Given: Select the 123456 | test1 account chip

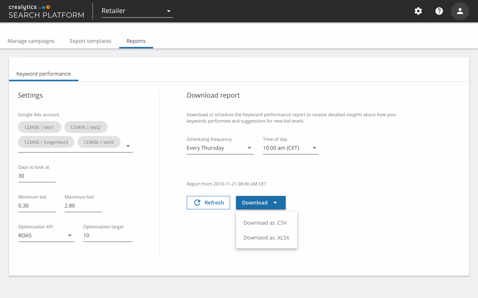Looking at the screenshot, I should pos(39,127).
